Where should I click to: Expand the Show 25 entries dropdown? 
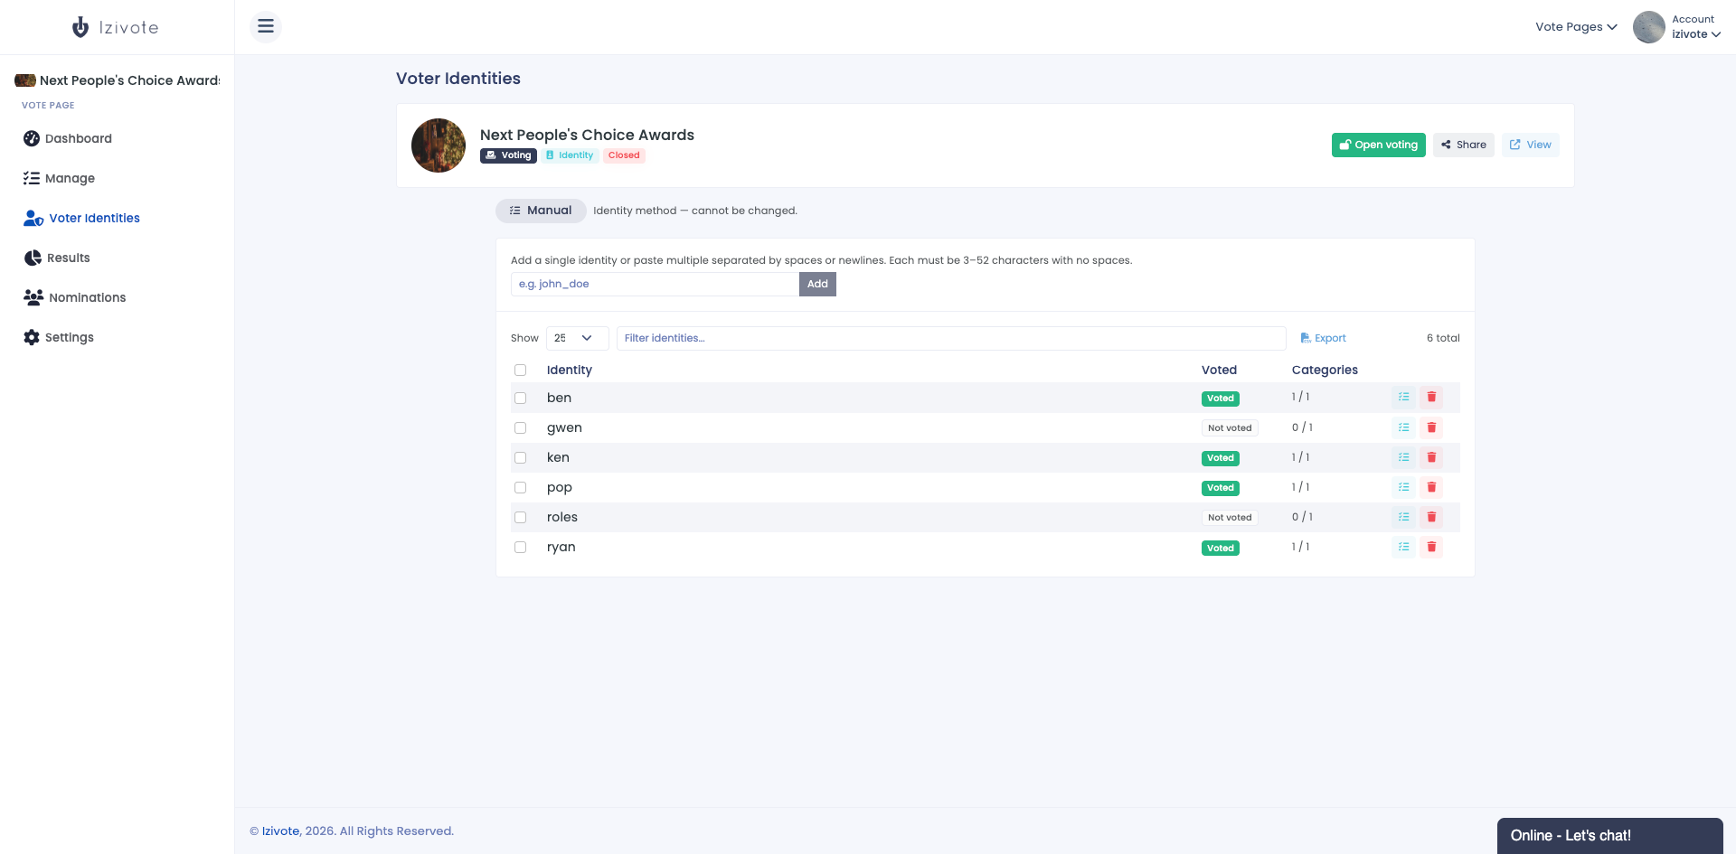(577, 338)
